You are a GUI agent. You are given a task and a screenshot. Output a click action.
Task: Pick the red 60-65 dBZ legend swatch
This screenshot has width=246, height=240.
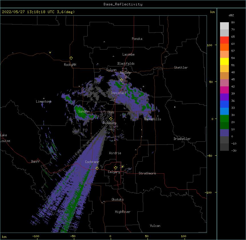[x=224, y=40]
